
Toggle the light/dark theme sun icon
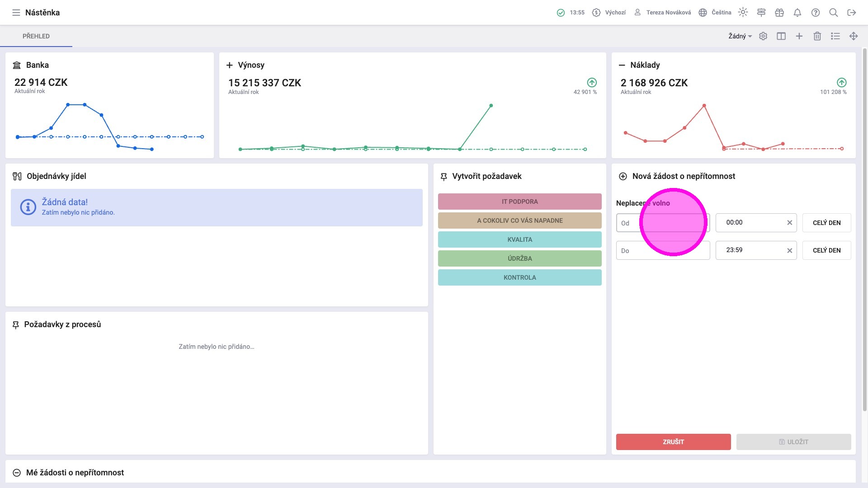[743, 12]
